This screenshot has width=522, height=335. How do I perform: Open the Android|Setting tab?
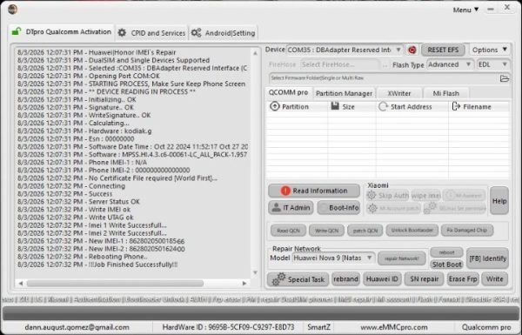click(x=223, y=33)
